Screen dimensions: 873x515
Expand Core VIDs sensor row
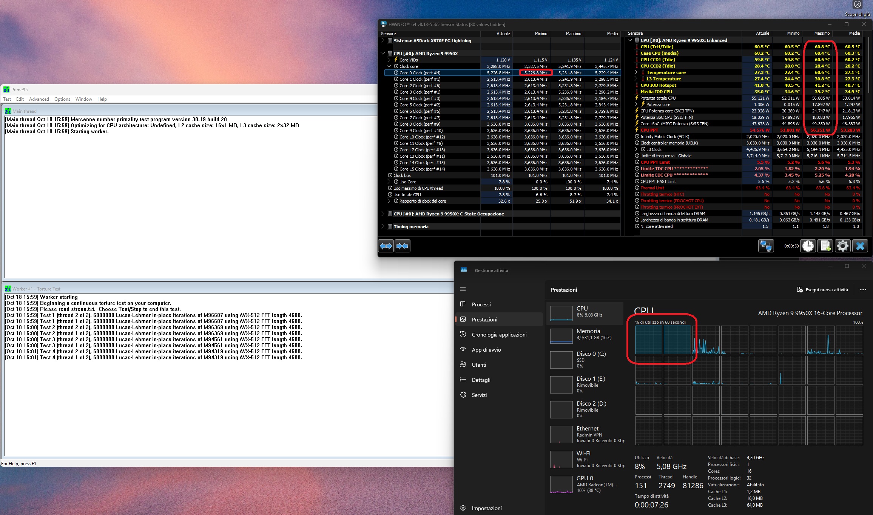coord(389,60)
